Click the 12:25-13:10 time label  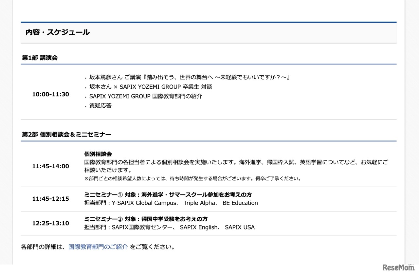[x=50, y=223]
